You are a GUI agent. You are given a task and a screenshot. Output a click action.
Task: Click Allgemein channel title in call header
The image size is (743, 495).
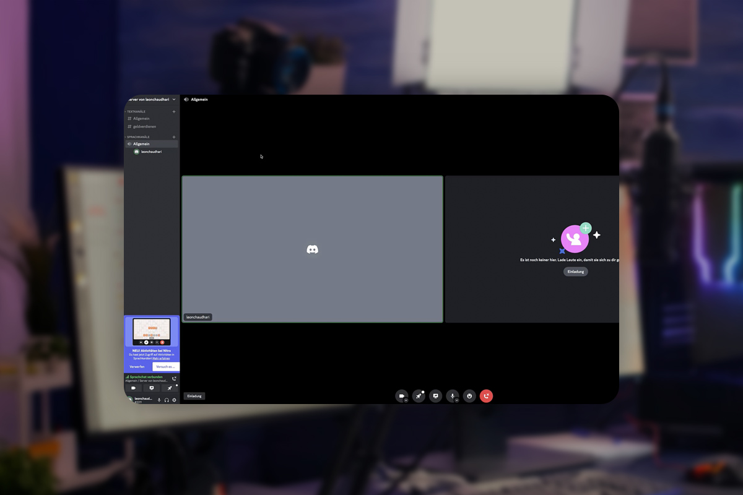point(199,99)
